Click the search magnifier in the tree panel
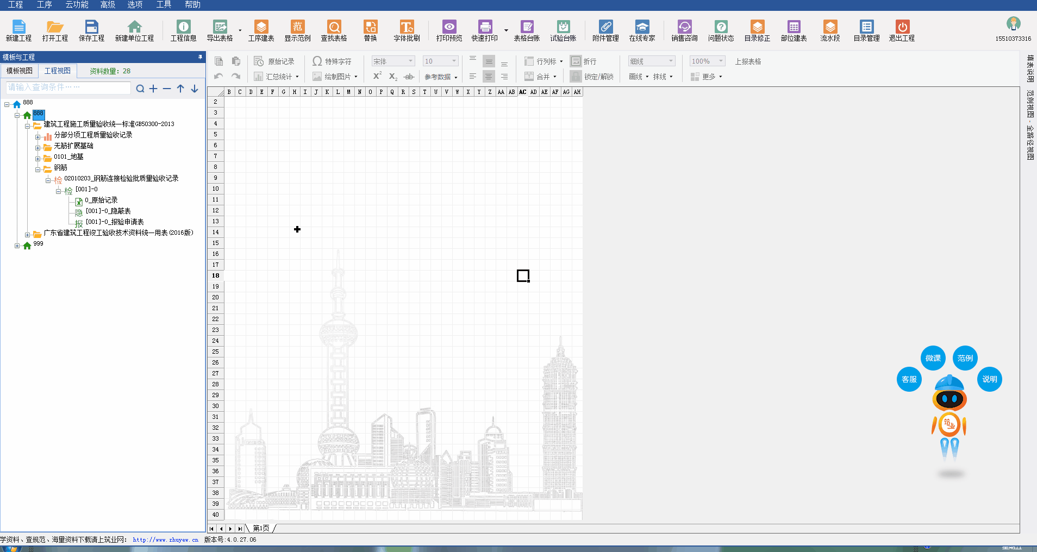The width and height of the screenshot is (1037, 552). pyautogui.click(x=140, y=89)
